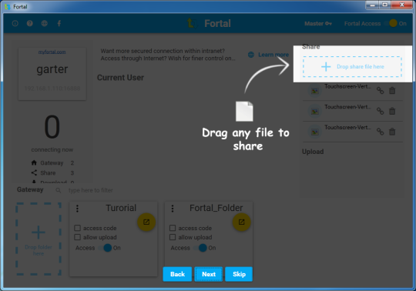416x291 pixels.
Task: Click the Drop folder here zone
Action: [x=39, y=239]
